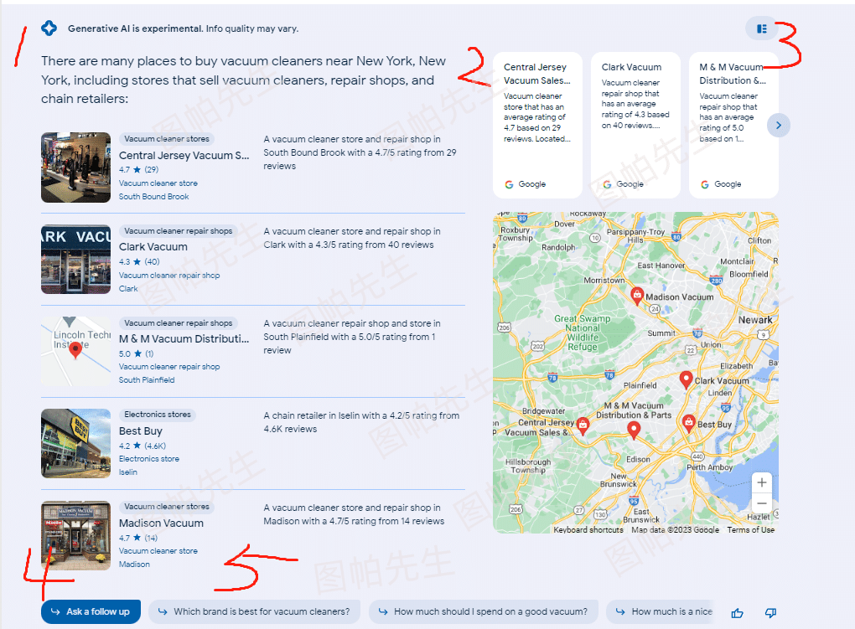This screenshot has height=629, width=855.
Task: Show next source cards with the arrow
Action: pos(778,126)
